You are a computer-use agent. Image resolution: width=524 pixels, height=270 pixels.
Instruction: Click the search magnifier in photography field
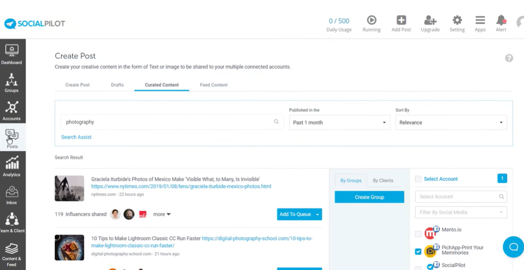pyautogui.click(x=276, y=122)
